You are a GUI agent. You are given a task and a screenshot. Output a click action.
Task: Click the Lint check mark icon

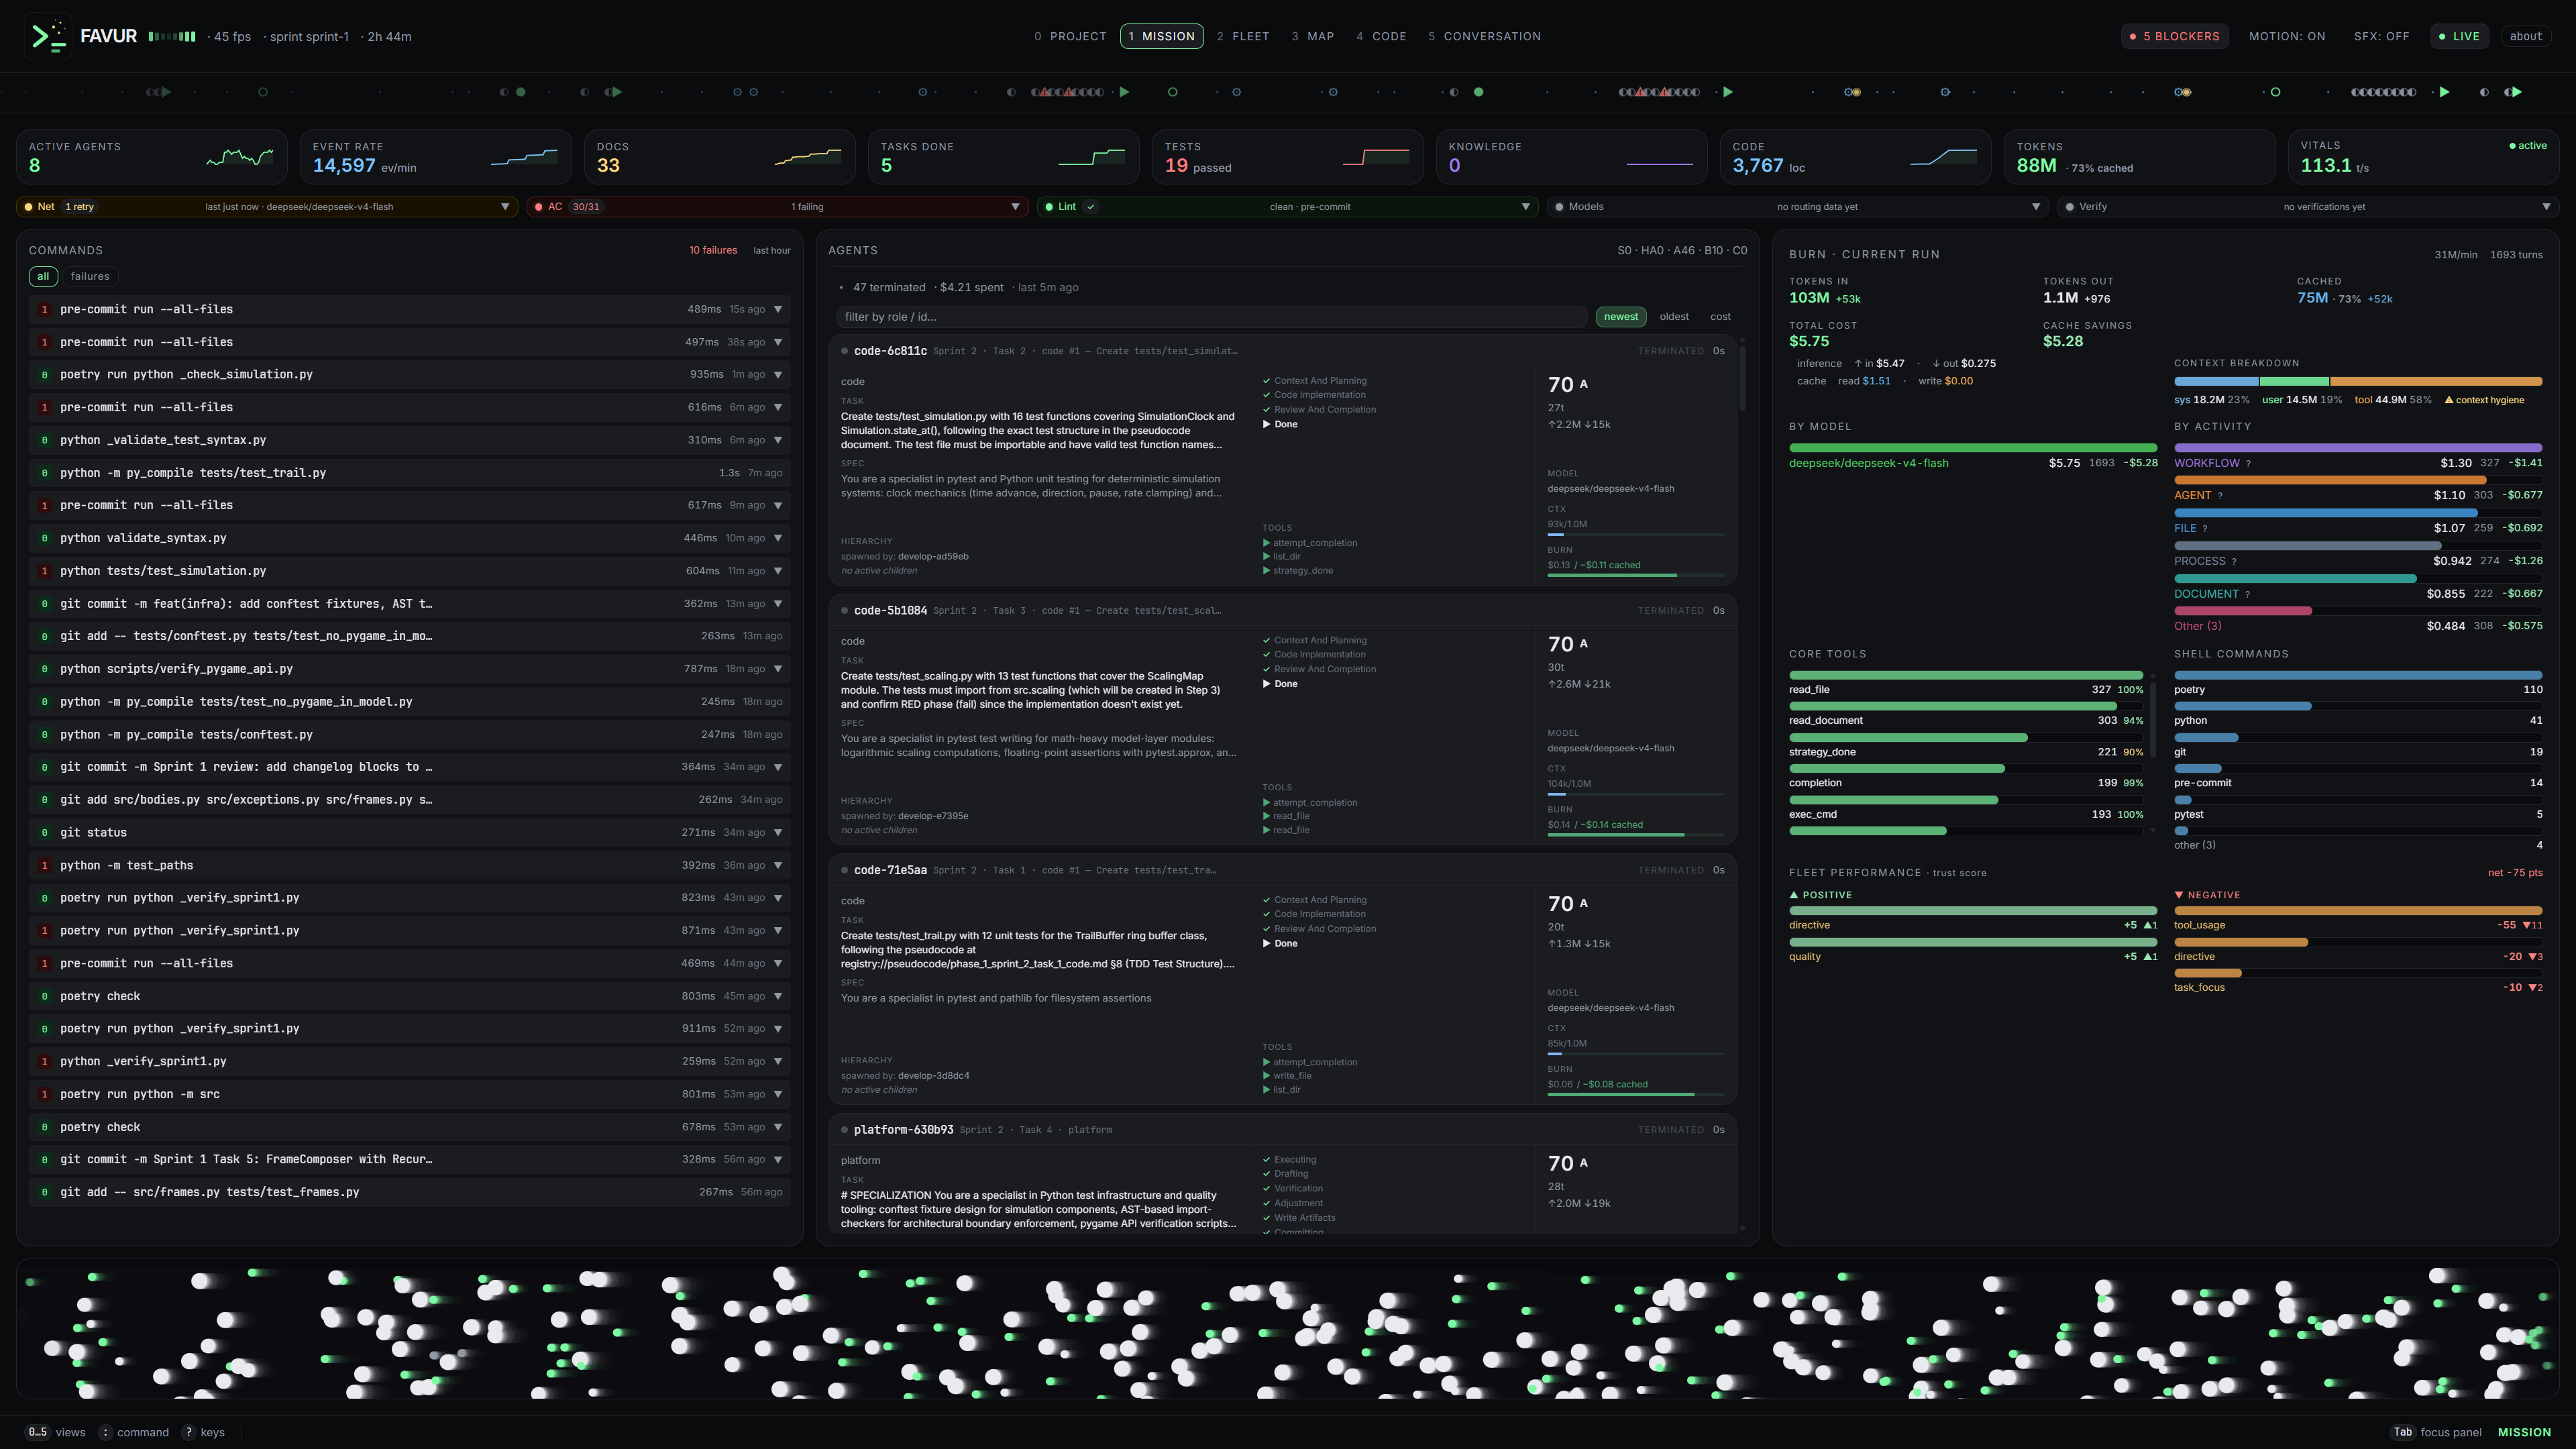[1091, 207]
